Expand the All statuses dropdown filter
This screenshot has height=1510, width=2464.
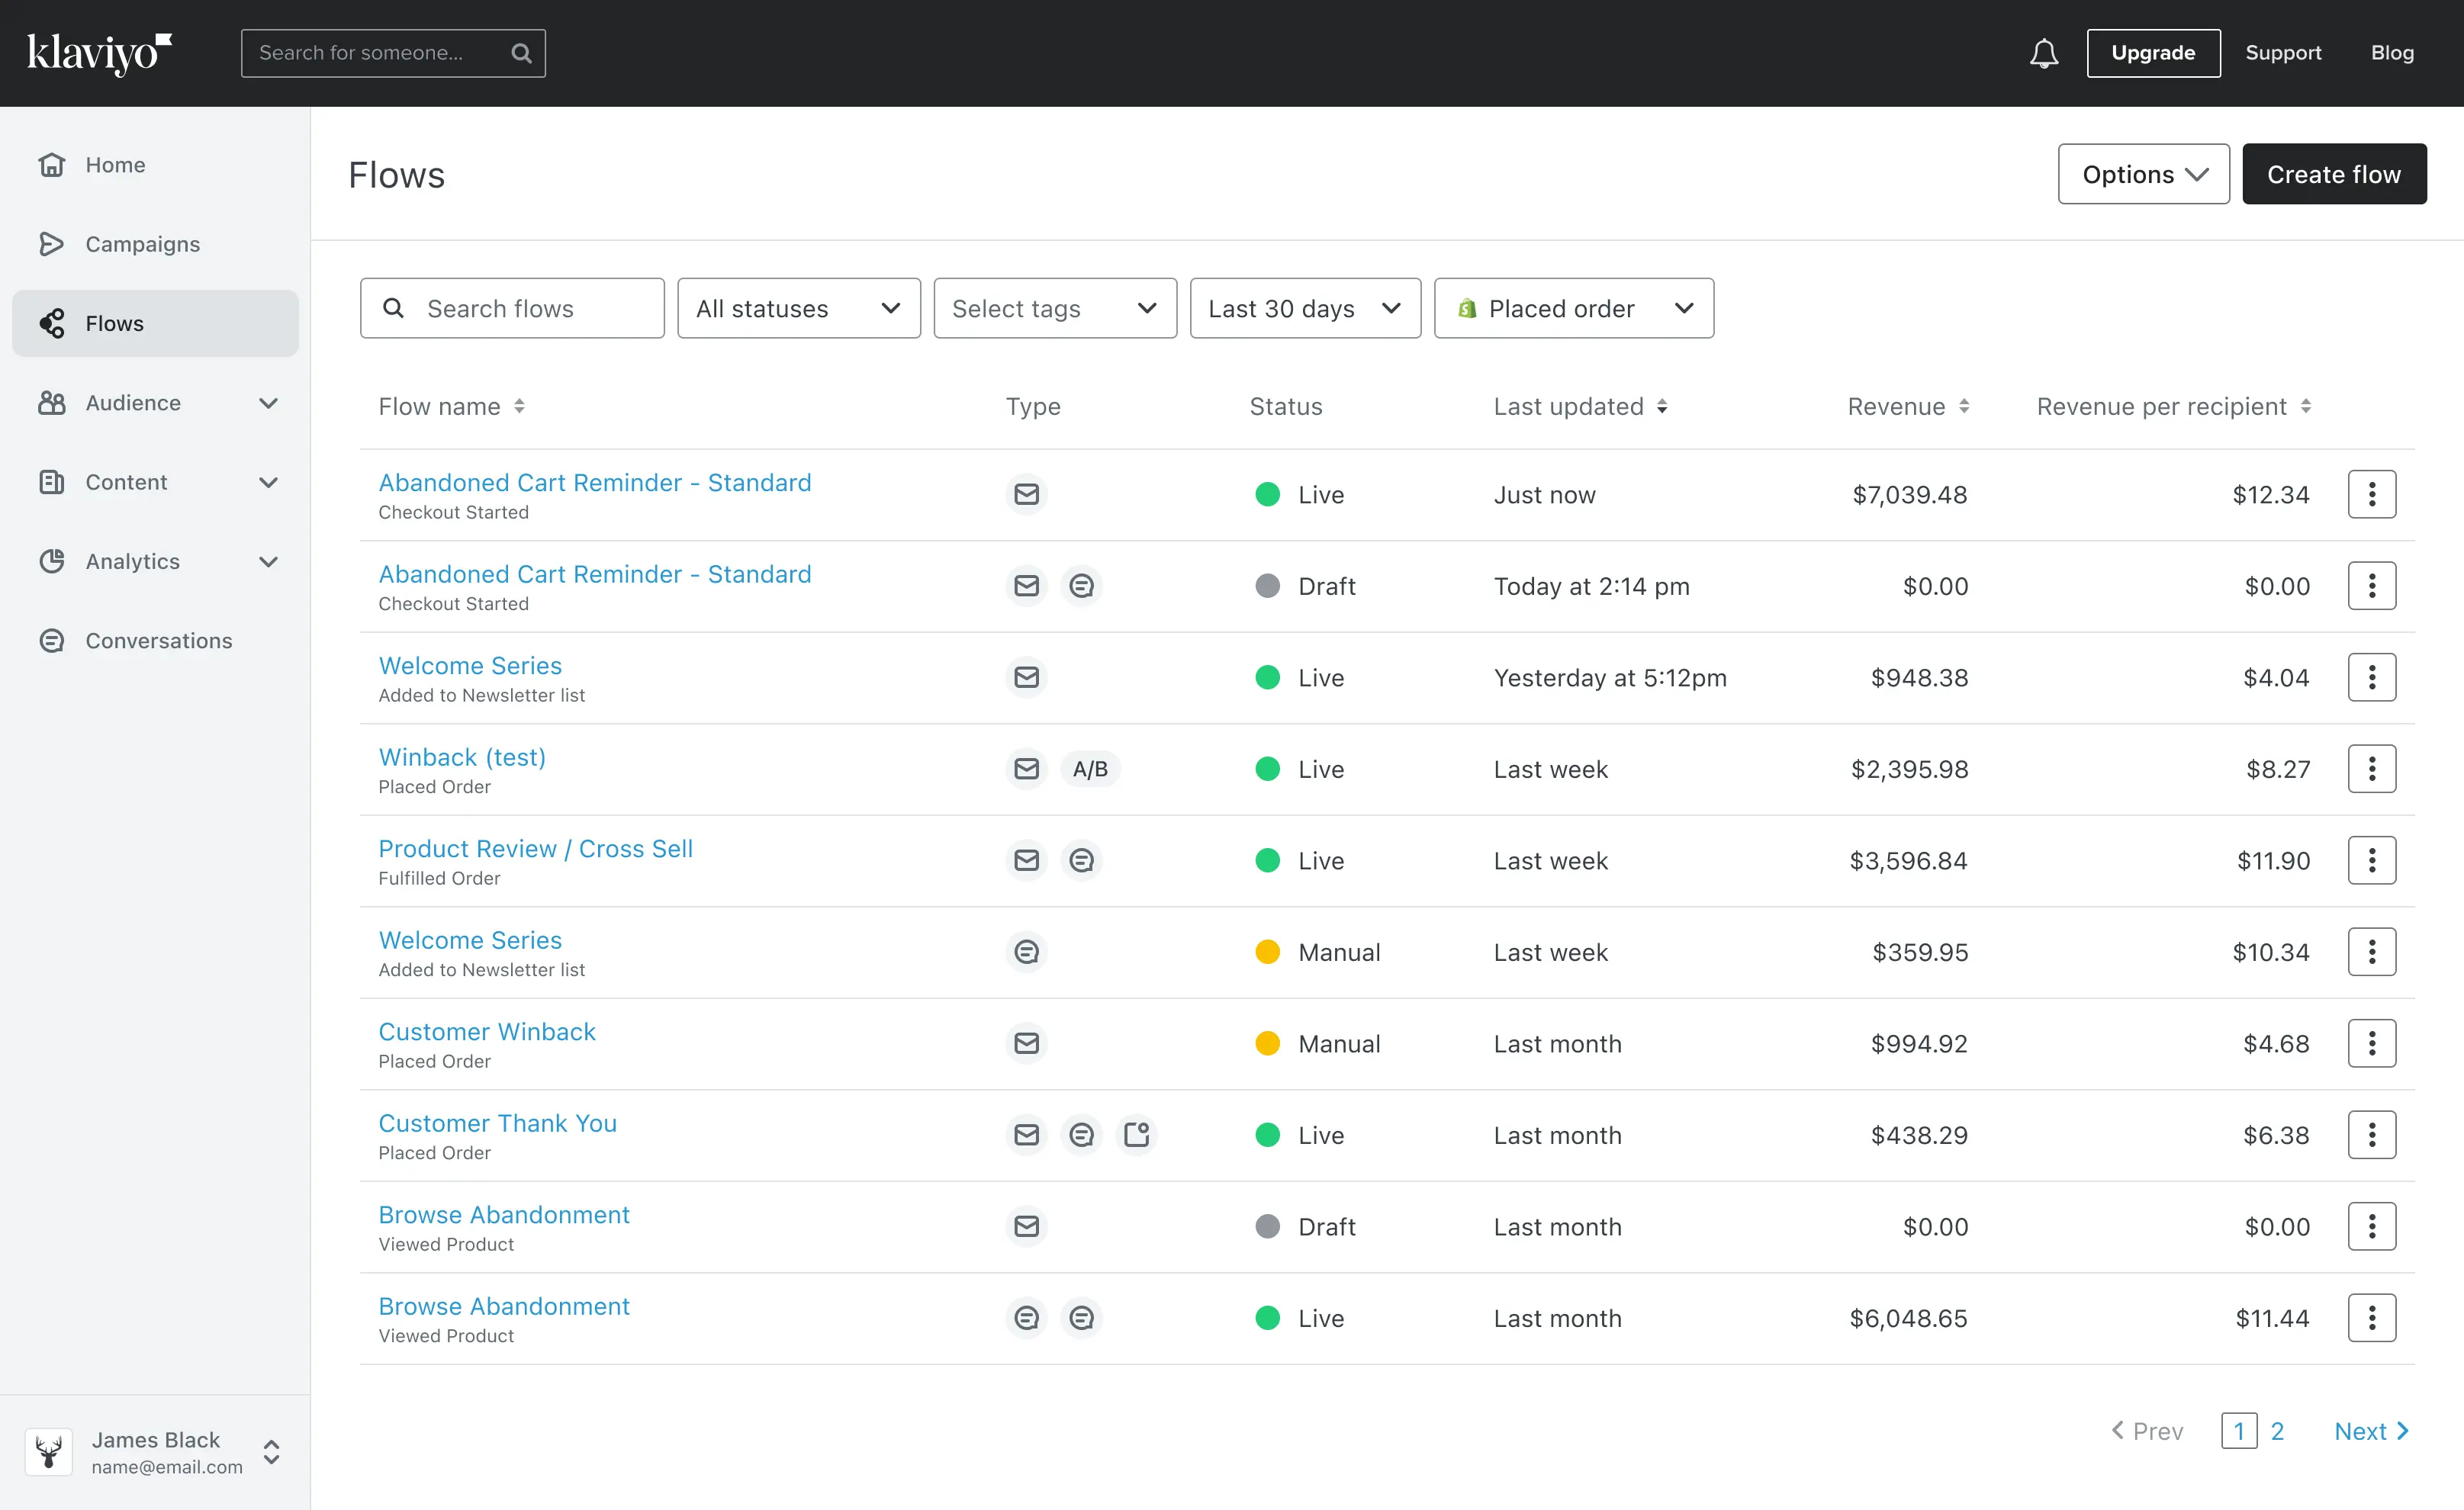pyautogui.click(x=797, y=308)
